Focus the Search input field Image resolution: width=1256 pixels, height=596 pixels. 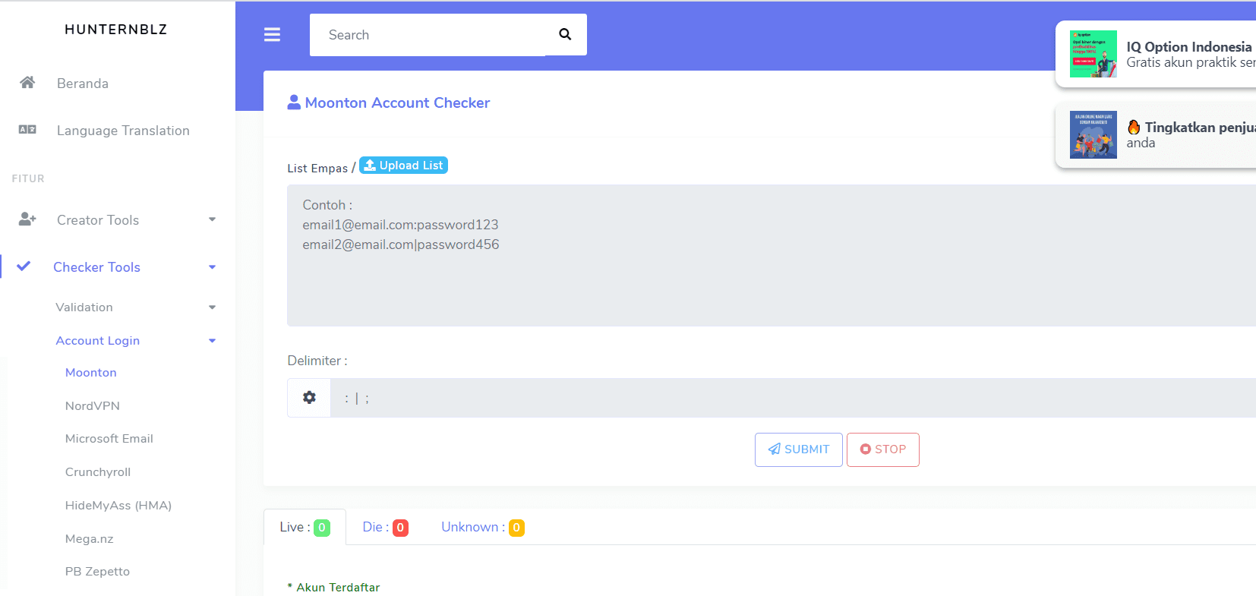(428, 35)
